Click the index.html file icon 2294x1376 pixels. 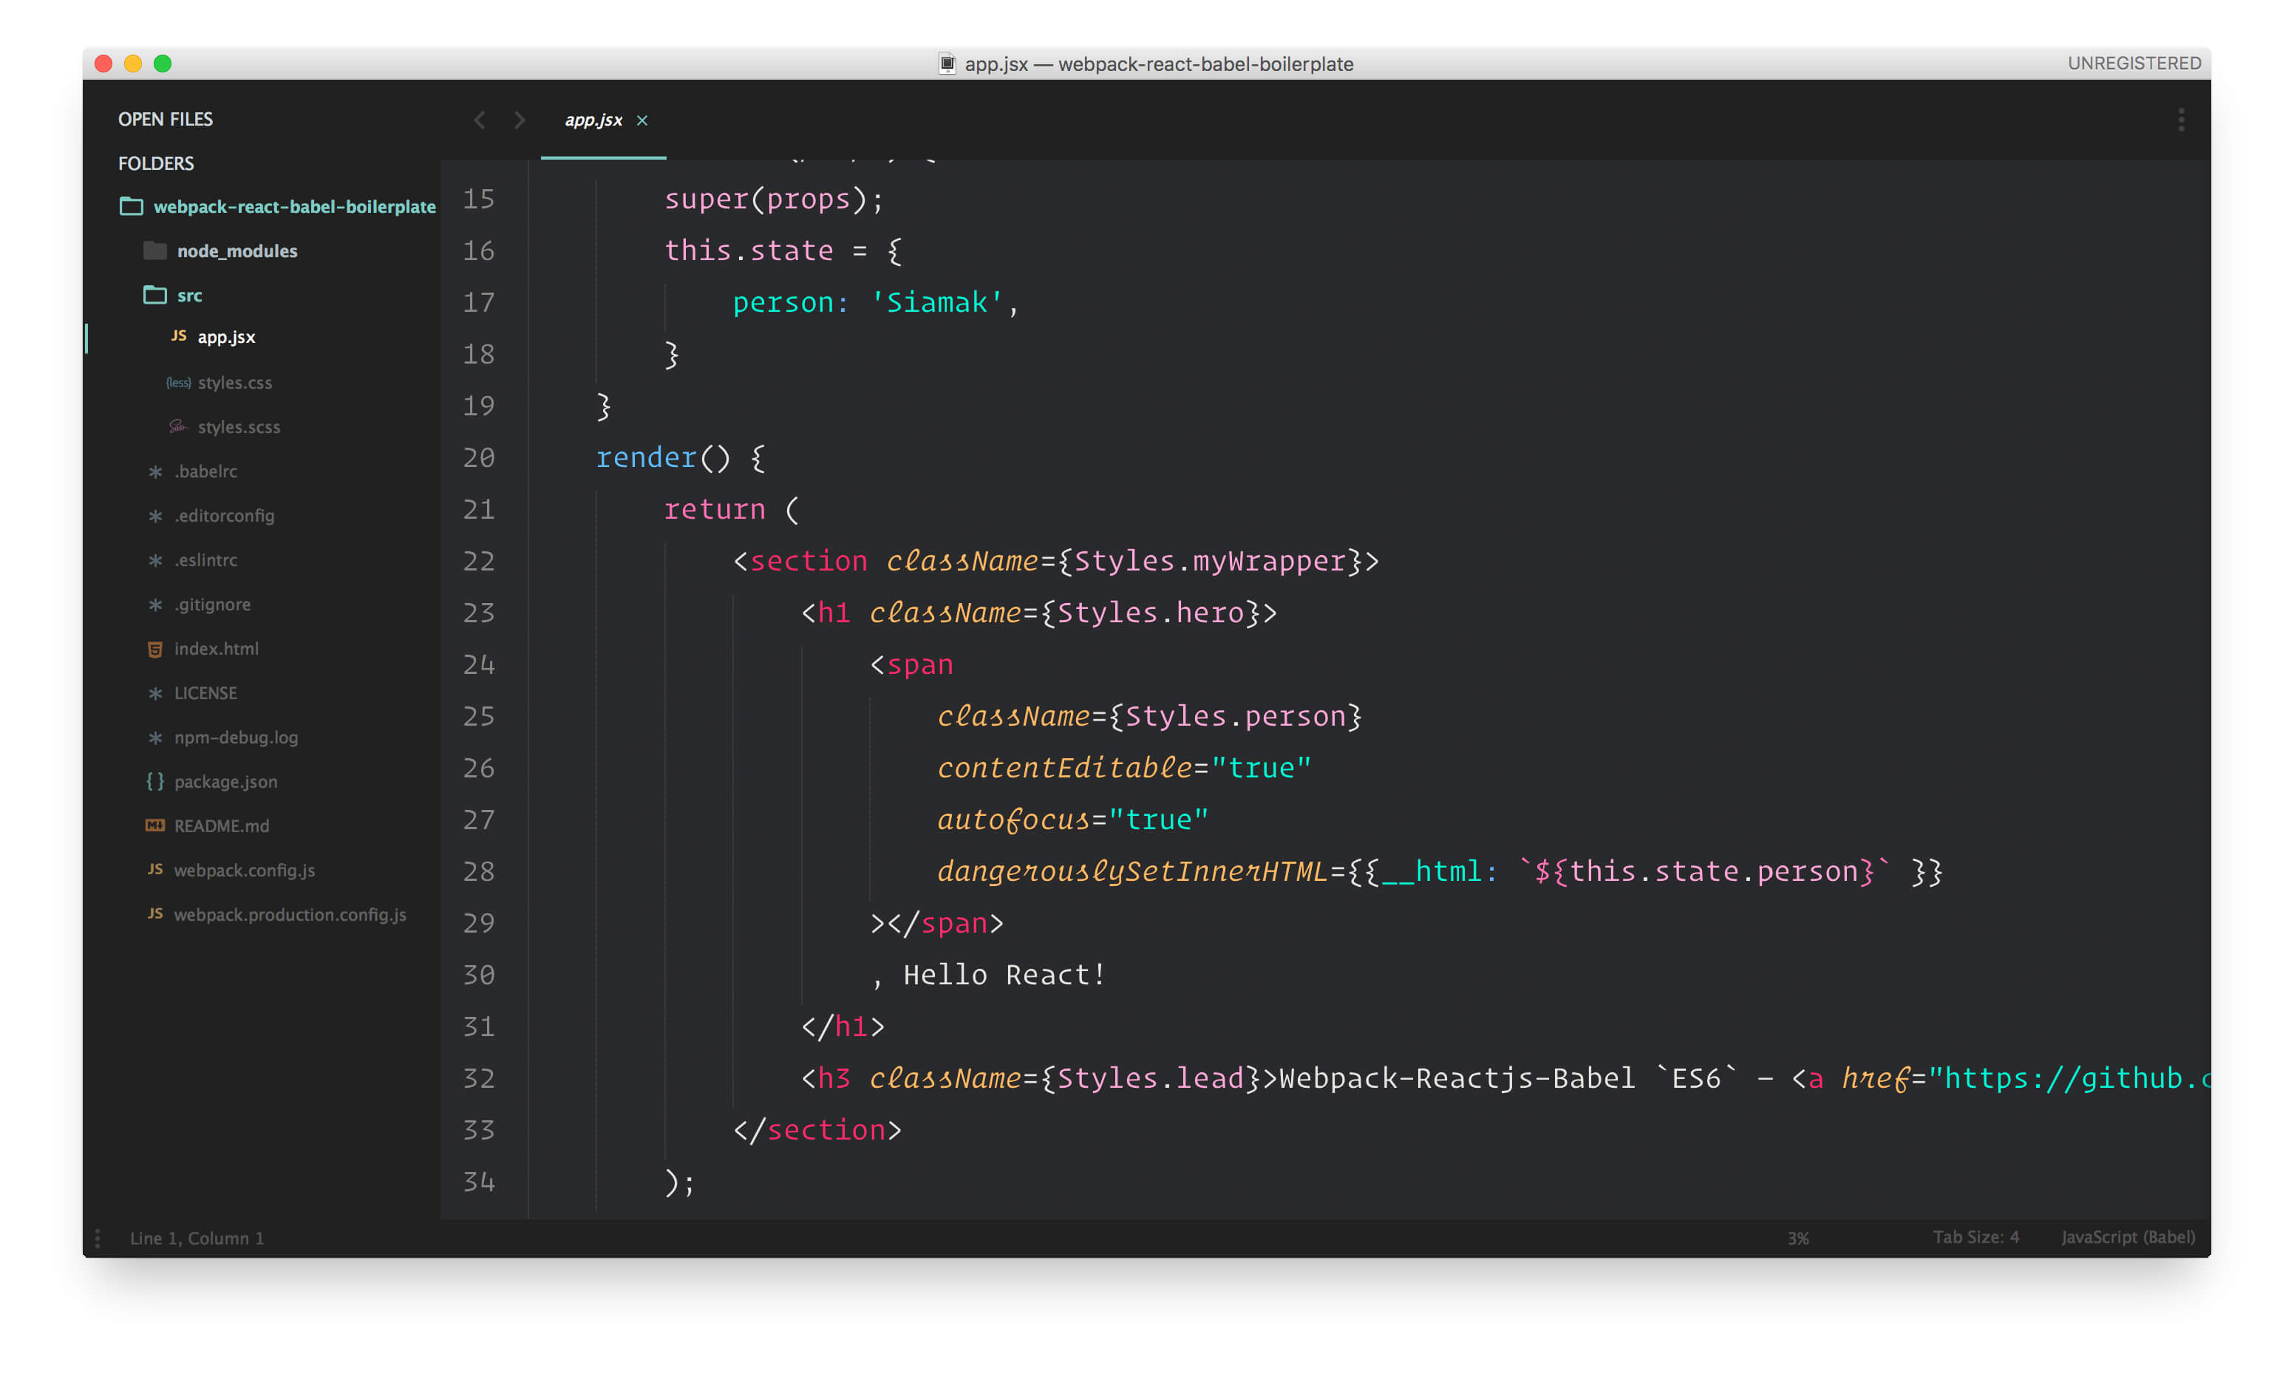tap(155, 649)
